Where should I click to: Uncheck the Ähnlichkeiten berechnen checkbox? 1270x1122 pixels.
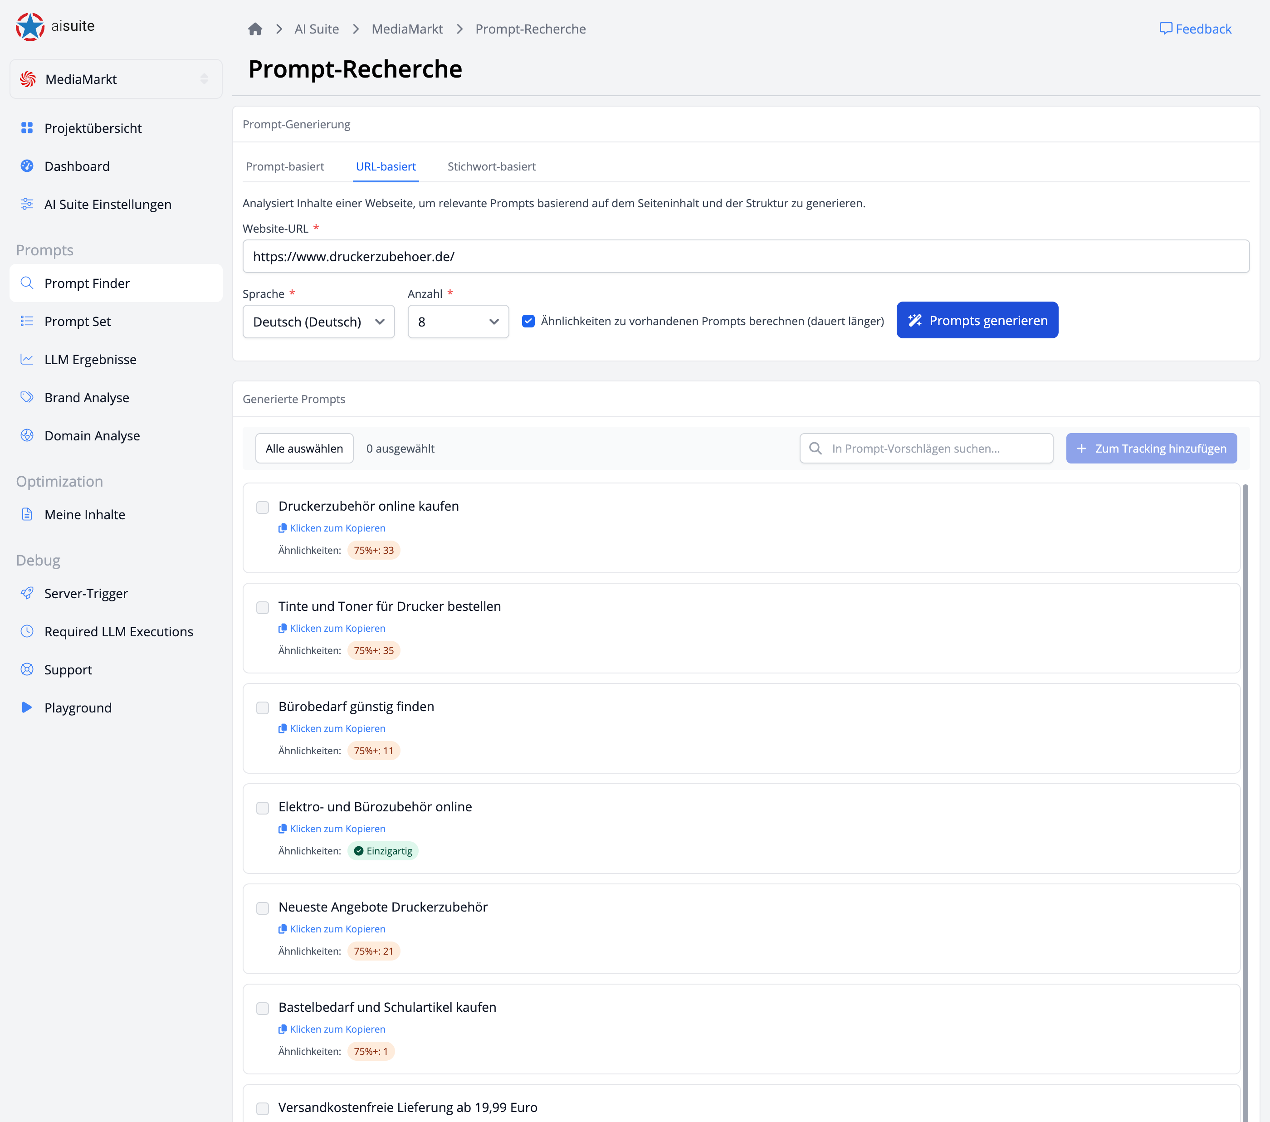coord(528,321)
